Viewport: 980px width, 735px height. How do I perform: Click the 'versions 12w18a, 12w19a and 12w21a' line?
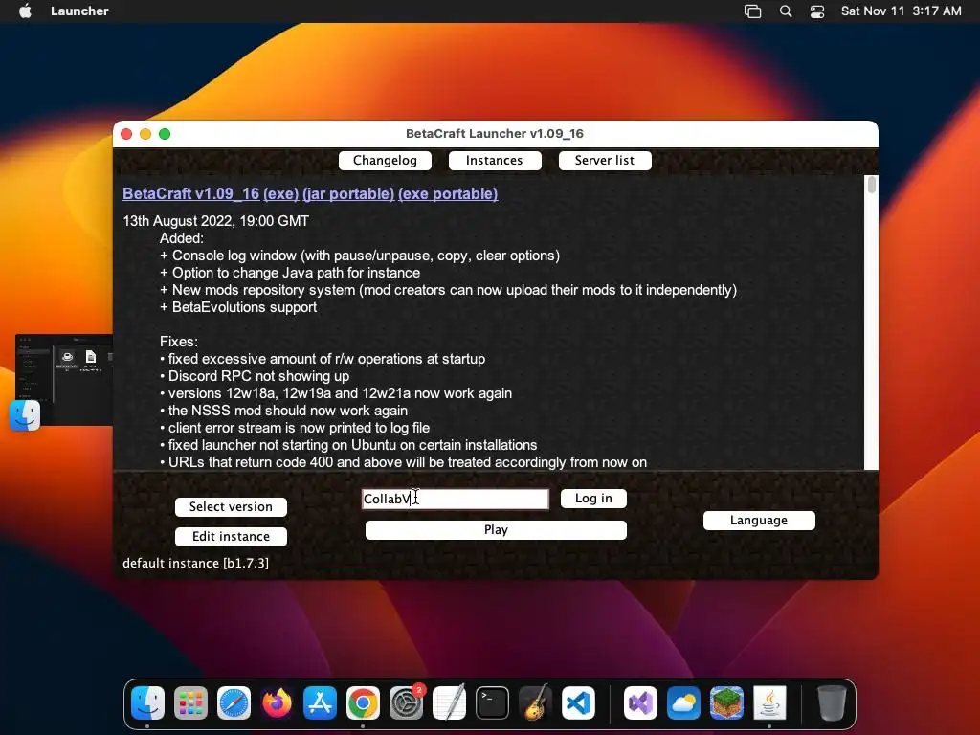point(336,393)
